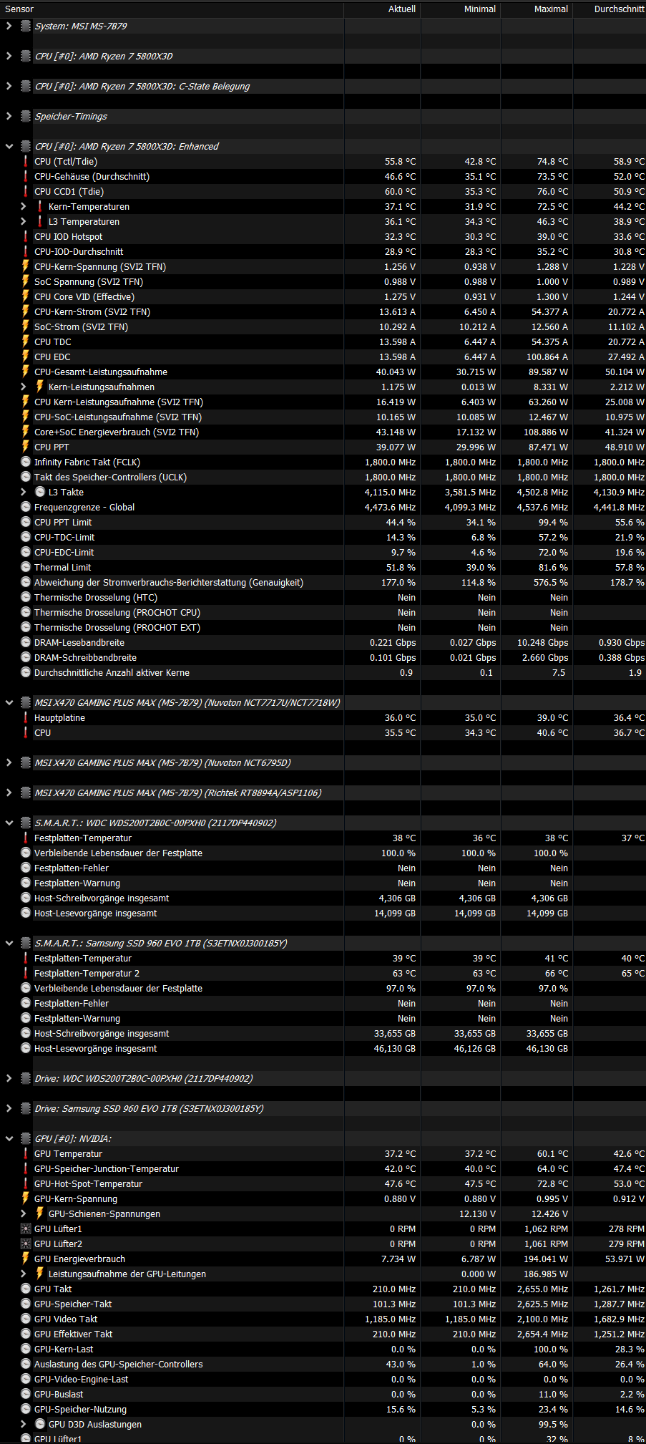This screenshot has height=1444, width=646.
Task: Click the fan icon for GPU Lüfter2 RPM
Action: coord(26,1244)
